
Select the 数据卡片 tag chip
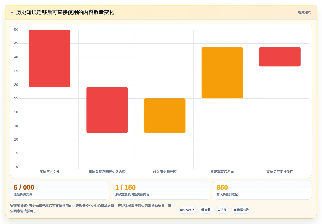pyautogui.click(x=241, y=210)
